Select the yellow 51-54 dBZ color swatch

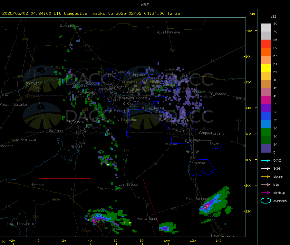266,68
